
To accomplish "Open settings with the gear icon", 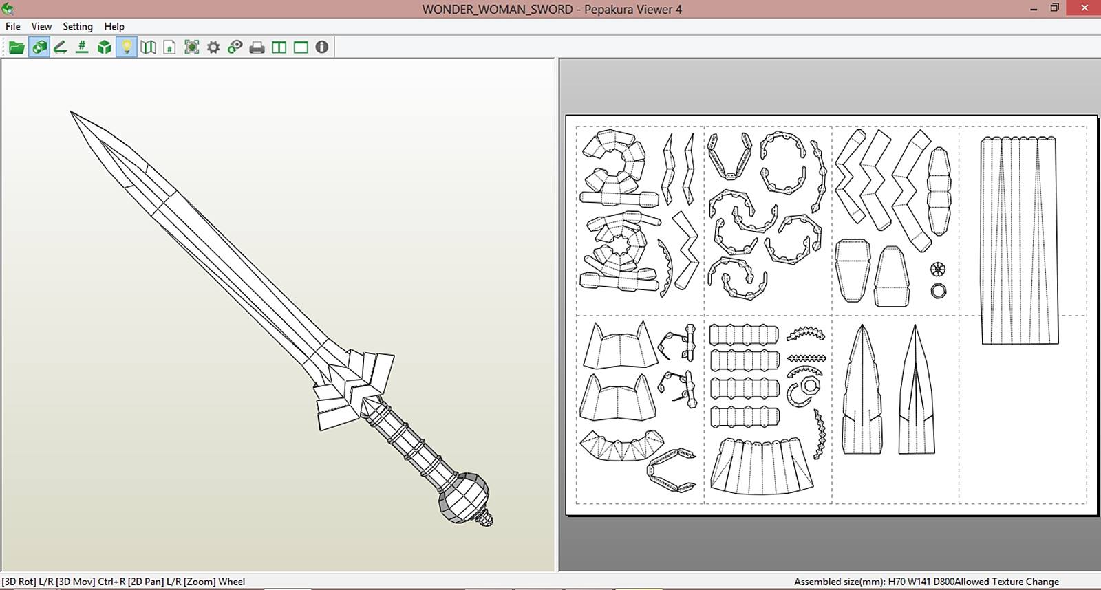I will (x=213, y=47).
